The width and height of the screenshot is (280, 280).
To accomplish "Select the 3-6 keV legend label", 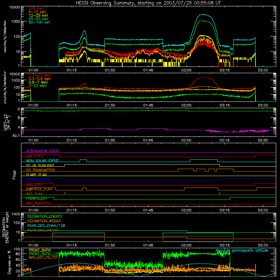I will (x=36, y=8).
